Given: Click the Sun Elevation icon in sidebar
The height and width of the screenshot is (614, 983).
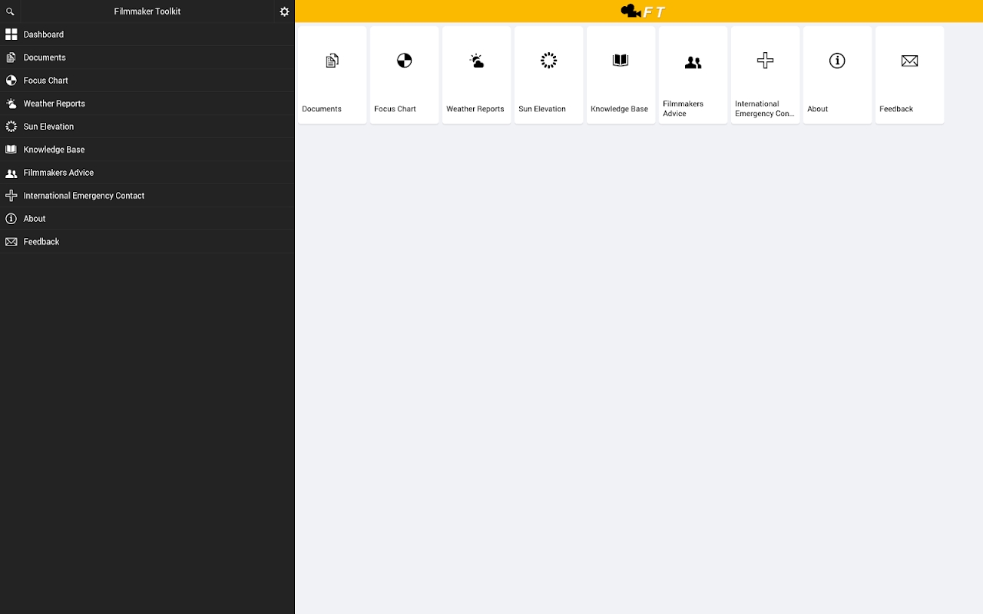Looking at the screenshot, I should tap(11, 127).
